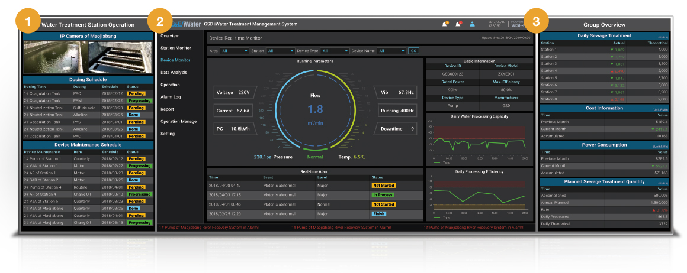687x273 pixels.
Task: Select the 2018/04/08 04:47 alarm row time
Action: click(225, 186)
